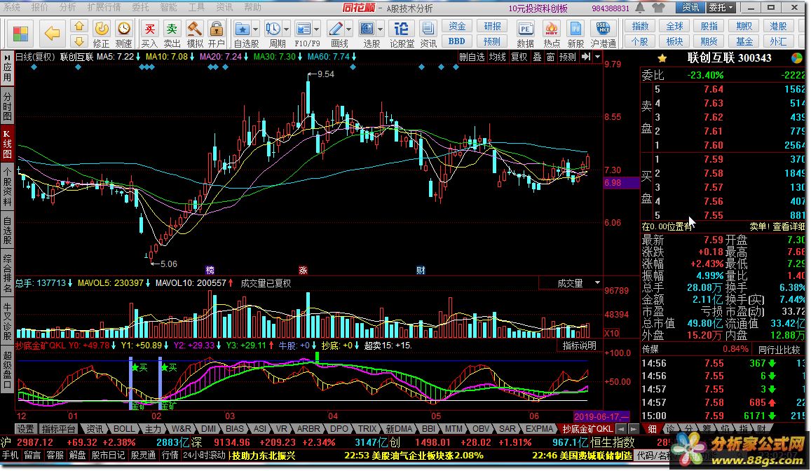Select the 画线 pencil drawing tool
This screenshot has height=471, width=811.
(x=335, y=29)
